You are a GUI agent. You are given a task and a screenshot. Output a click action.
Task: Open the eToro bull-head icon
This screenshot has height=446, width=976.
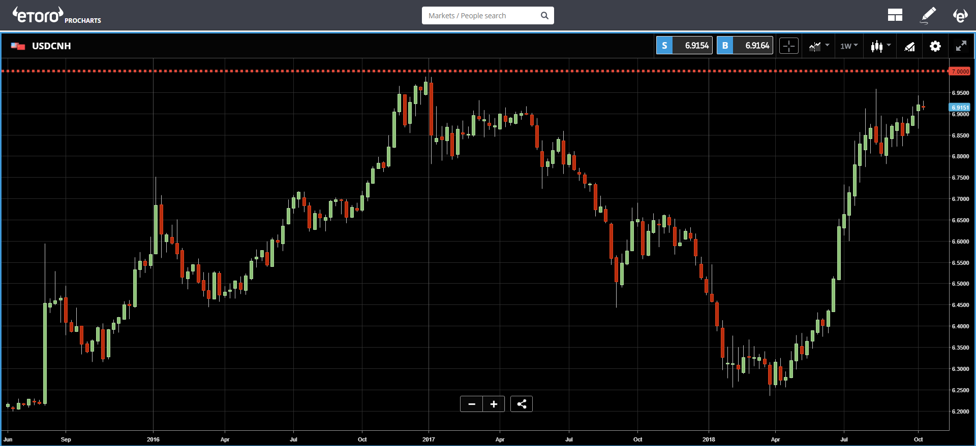coord(960,15)
